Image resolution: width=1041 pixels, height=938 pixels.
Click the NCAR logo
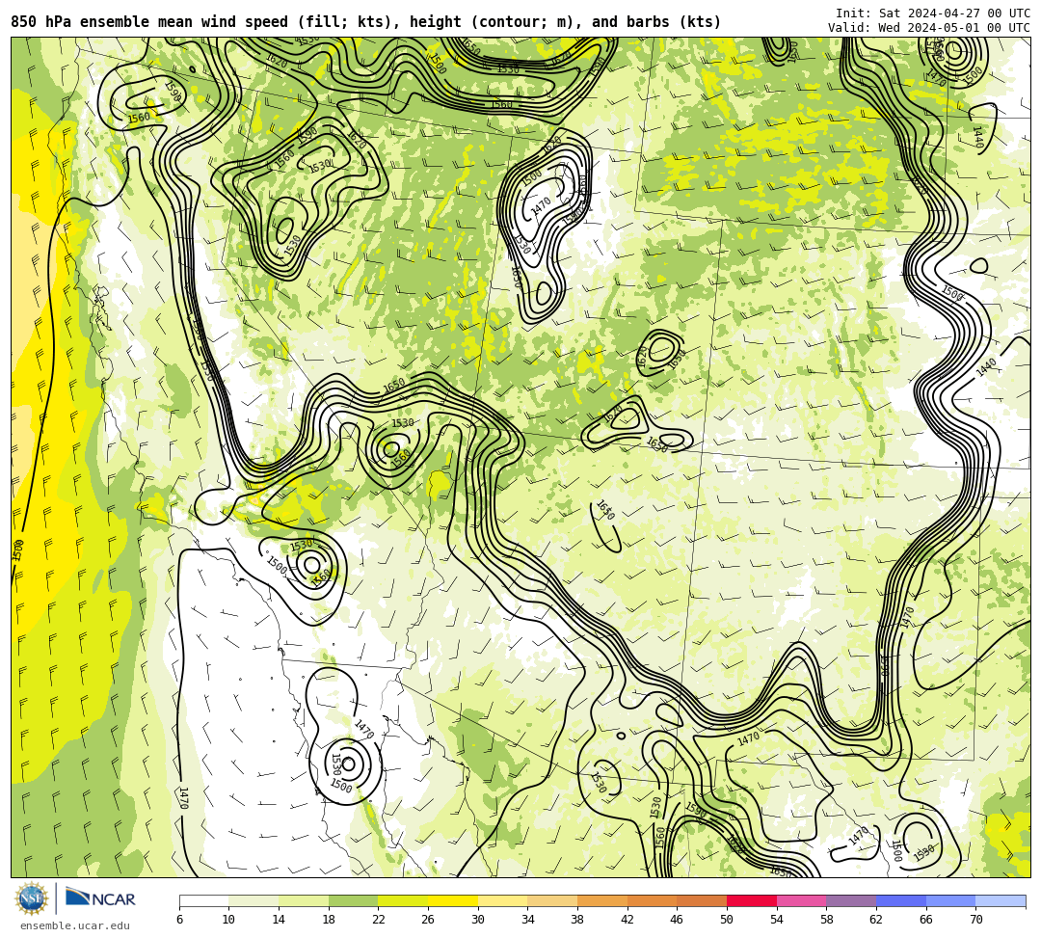tap(100, 898)
